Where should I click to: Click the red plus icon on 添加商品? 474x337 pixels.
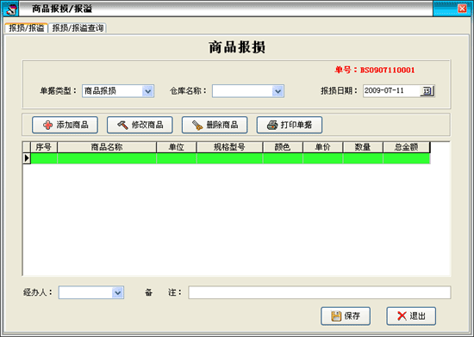pyautogui.click(x=47, y=126)
